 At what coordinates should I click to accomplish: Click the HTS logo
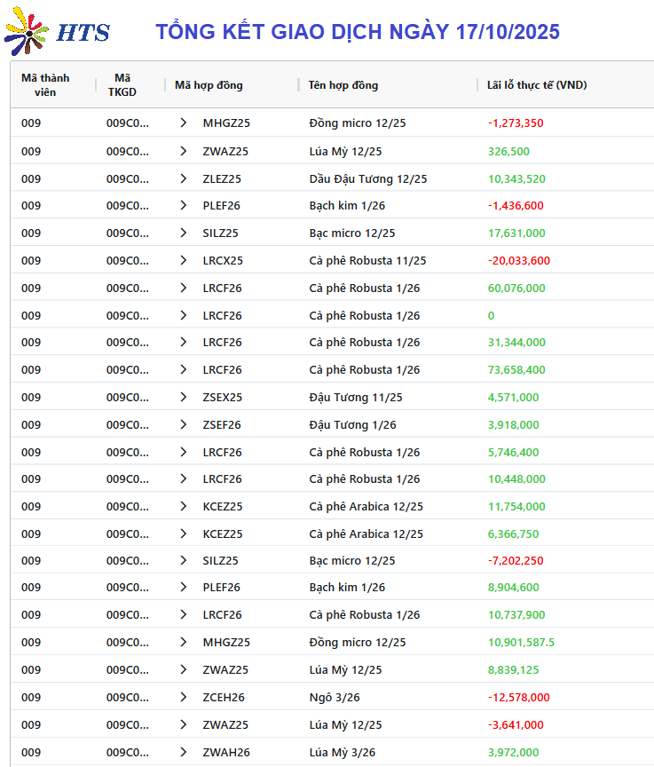click(57, 30)
